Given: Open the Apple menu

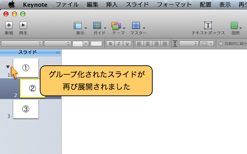Looking at the screenshot, I should click(x=12, y=4).
